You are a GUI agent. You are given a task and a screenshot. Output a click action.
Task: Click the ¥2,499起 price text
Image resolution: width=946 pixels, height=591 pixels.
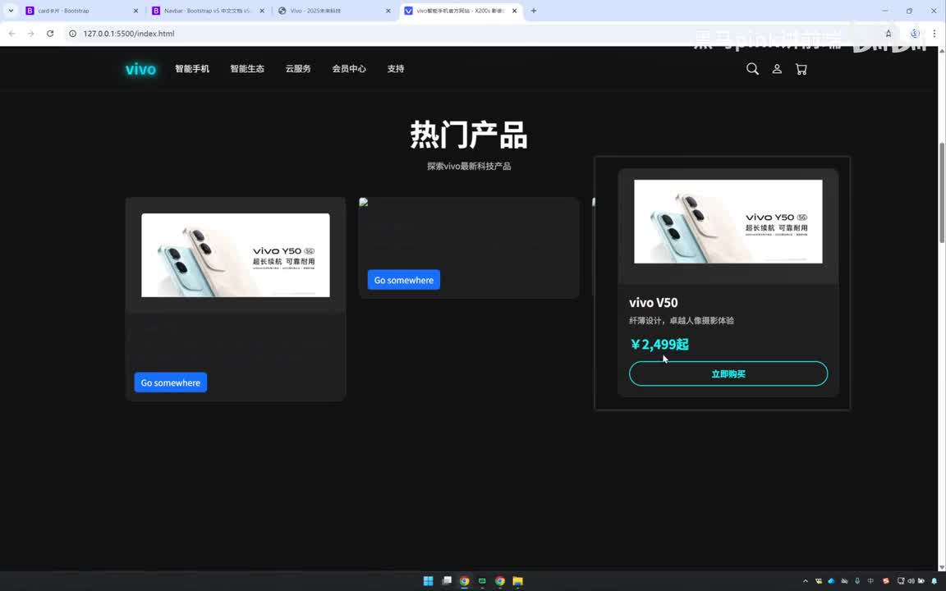[659, 345]
